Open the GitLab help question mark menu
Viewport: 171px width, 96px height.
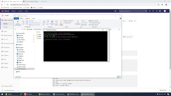click(x=160, y=11)
